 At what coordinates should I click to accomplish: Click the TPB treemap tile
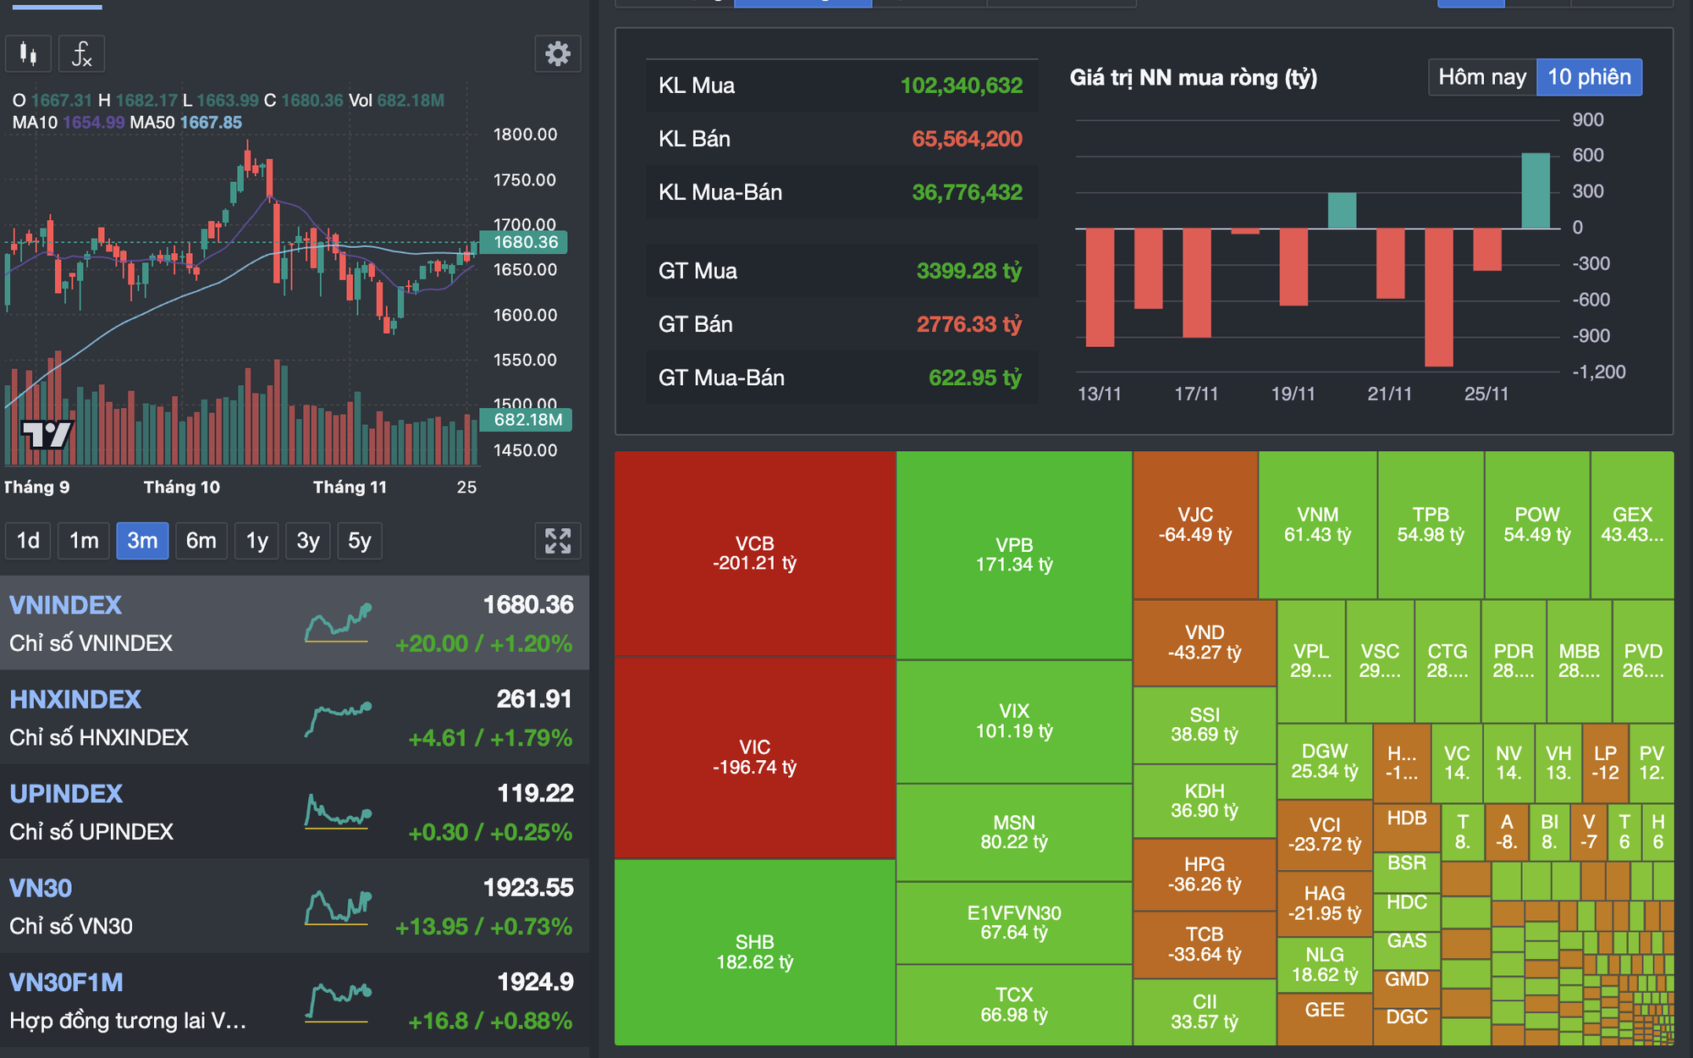[1431, 525]
